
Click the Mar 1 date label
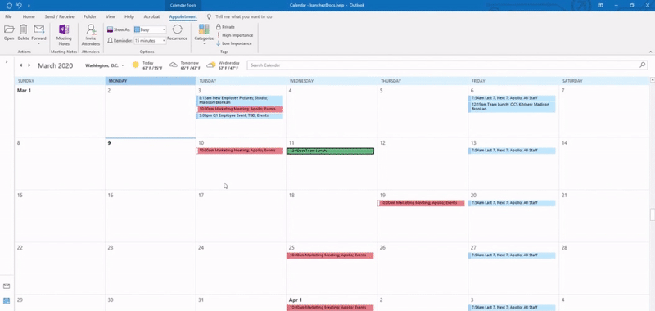pos(24,91)
